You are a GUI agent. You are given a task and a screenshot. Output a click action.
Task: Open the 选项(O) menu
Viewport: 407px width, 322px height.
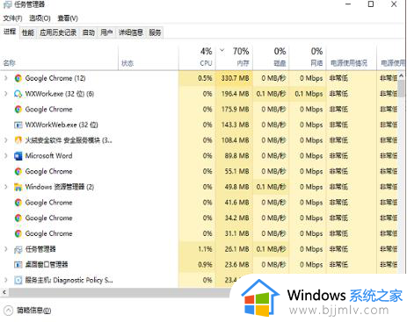pyautogui.click(x=40, y=18)
